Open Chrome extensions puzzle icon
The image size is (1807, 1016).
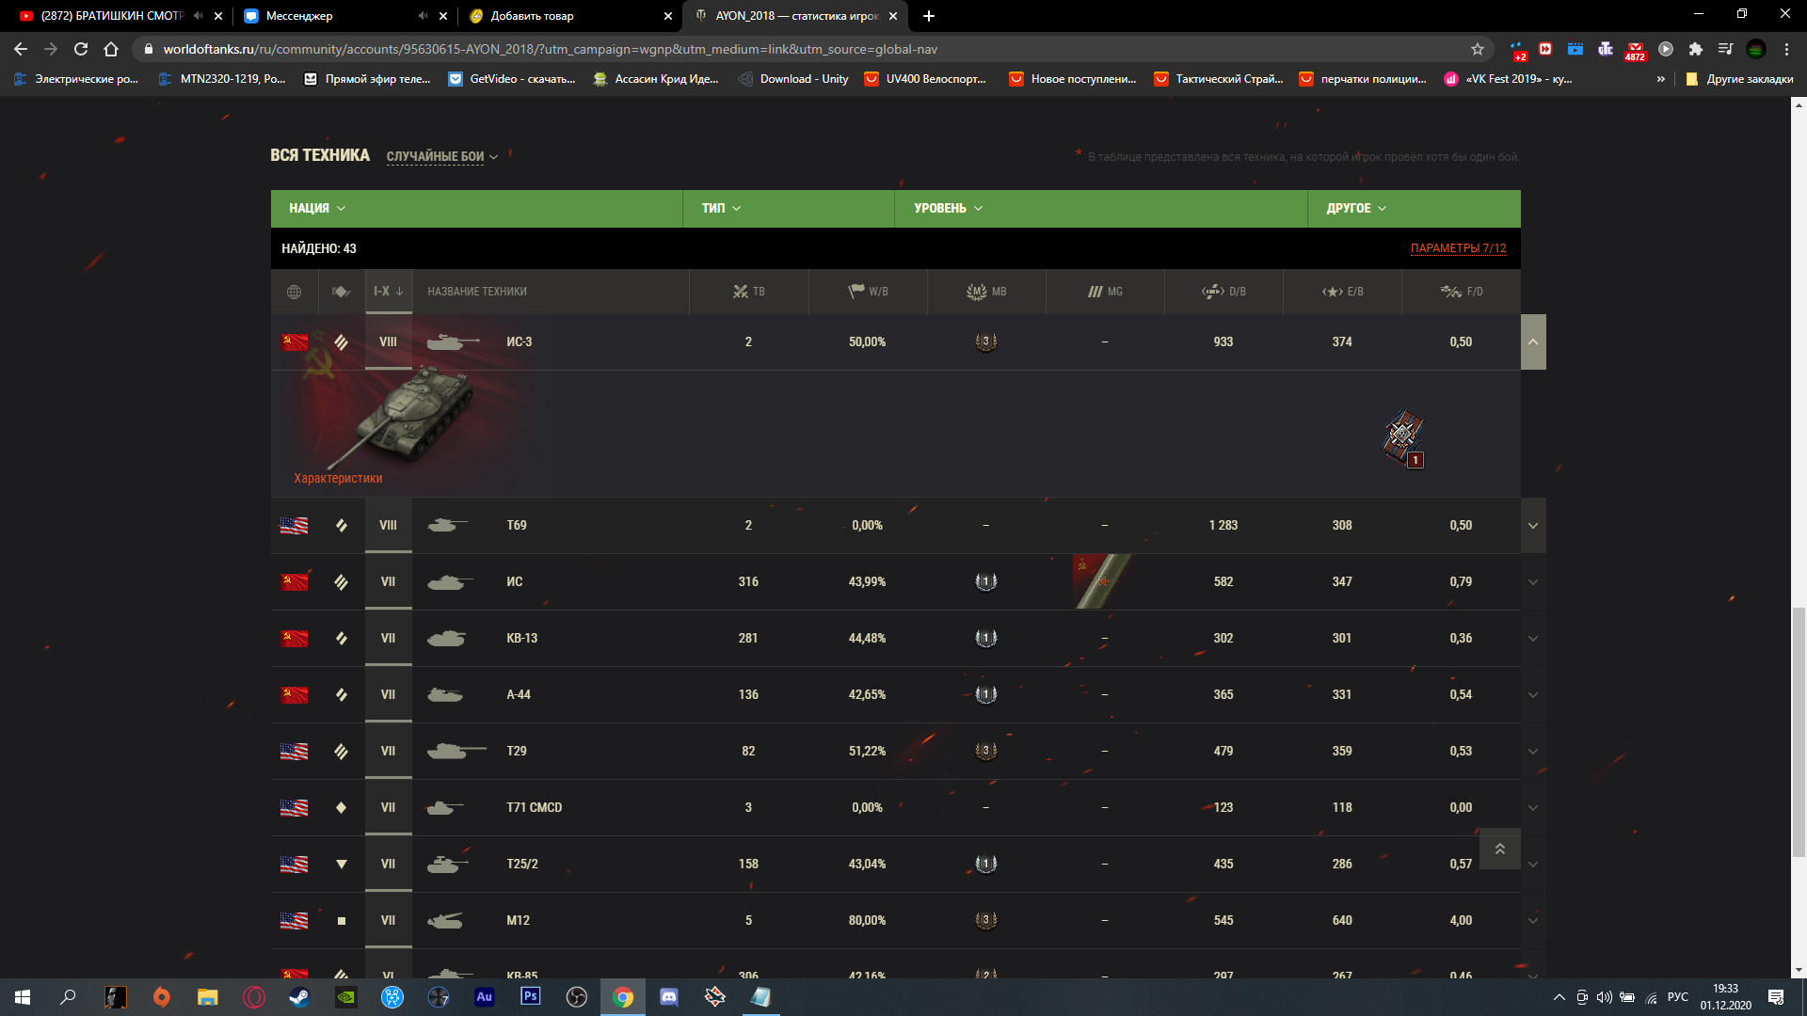coord(1696,49)
